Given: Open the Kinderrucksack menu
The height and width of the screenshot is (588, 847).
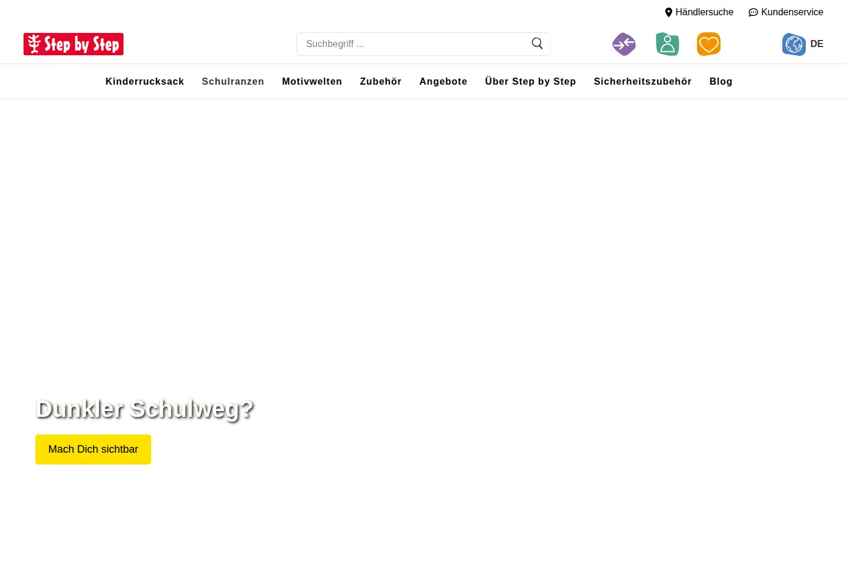Looking at the screenshot, I should point(145,81).
